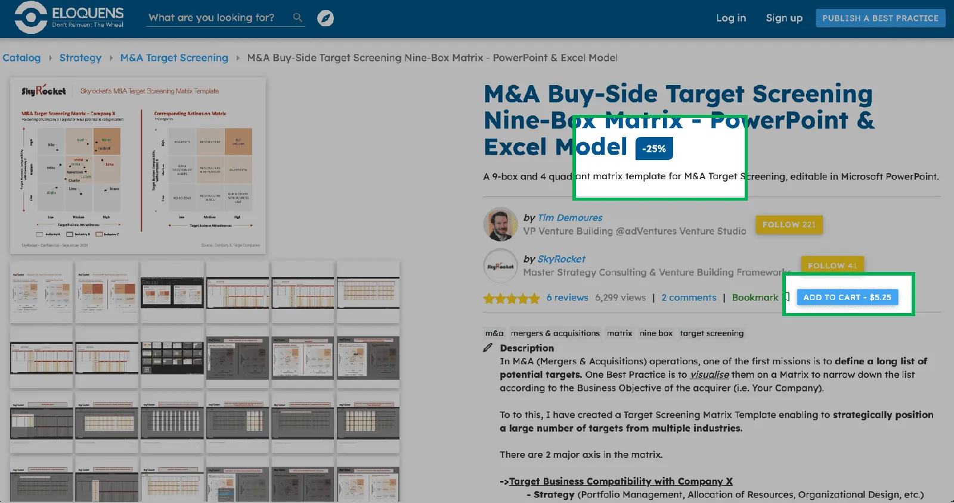Open the dark-background third thumbnail in first row

coord(172,292)
